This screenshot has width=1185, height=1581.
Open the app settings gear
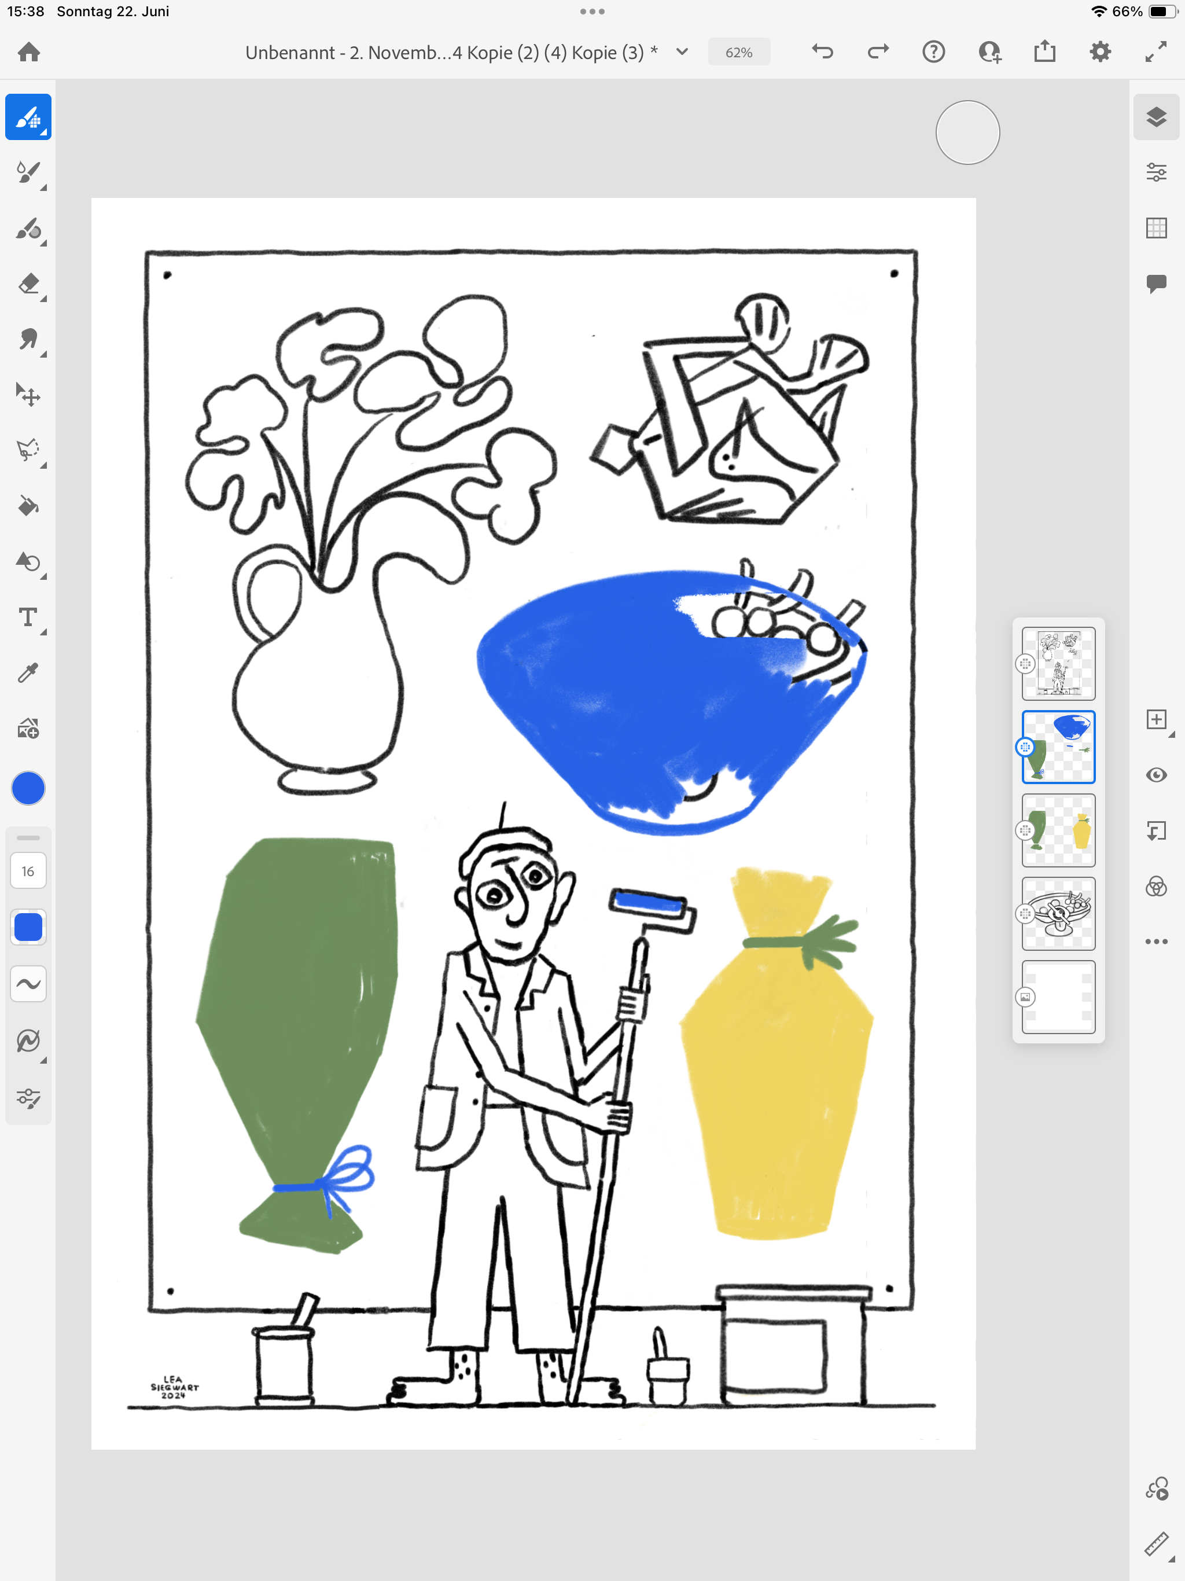(1100, 52)
